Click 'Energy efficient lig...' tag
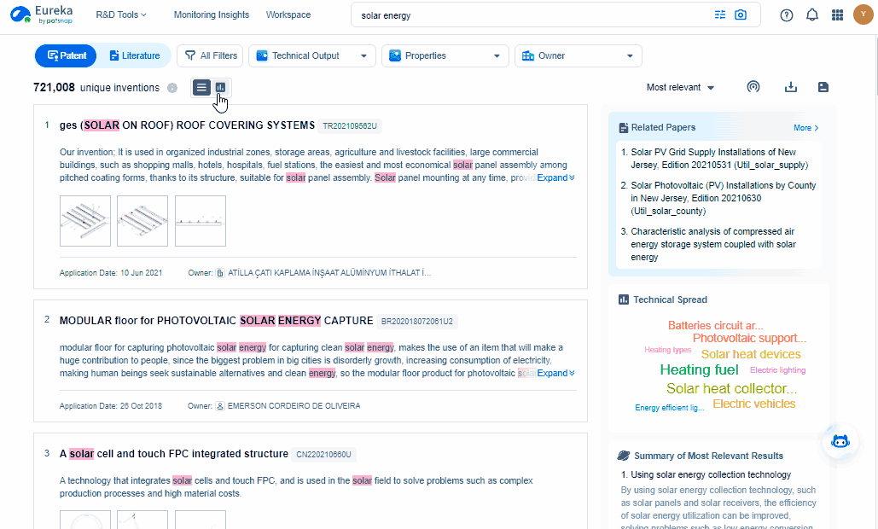Viewport: 878px width, 529px height. (669, 408)
